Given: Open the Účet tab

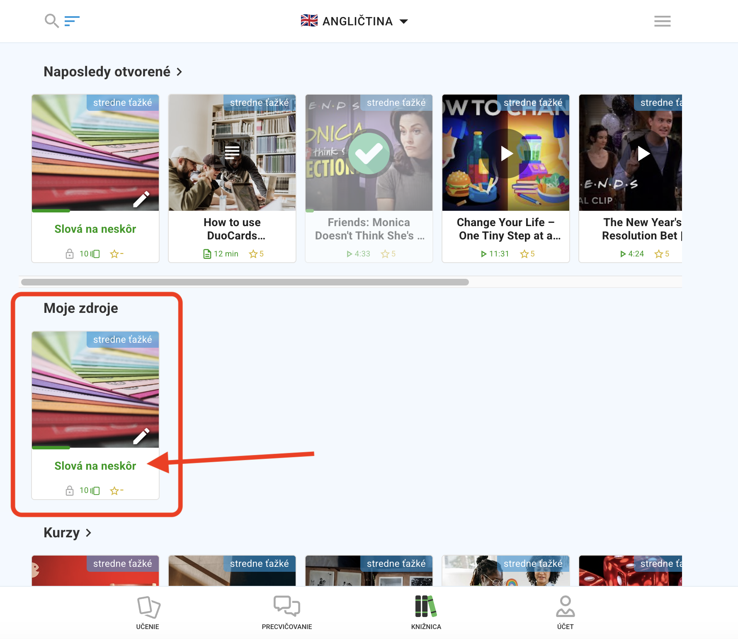Looking at the screenshot, I should coord(565,612).
